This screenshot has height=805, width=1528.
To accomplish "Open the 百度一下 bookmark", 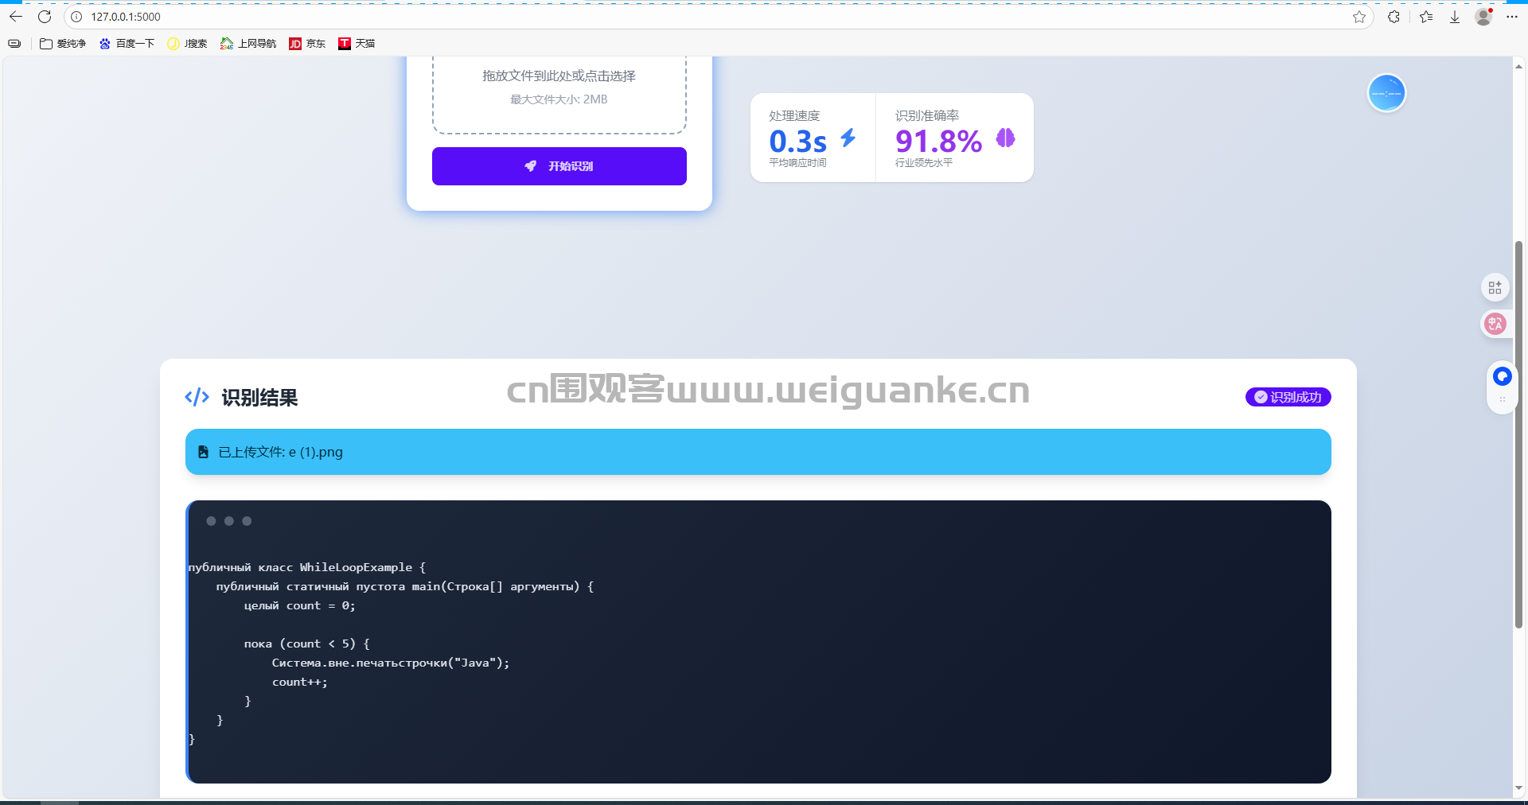I will (x=127, y=44).
